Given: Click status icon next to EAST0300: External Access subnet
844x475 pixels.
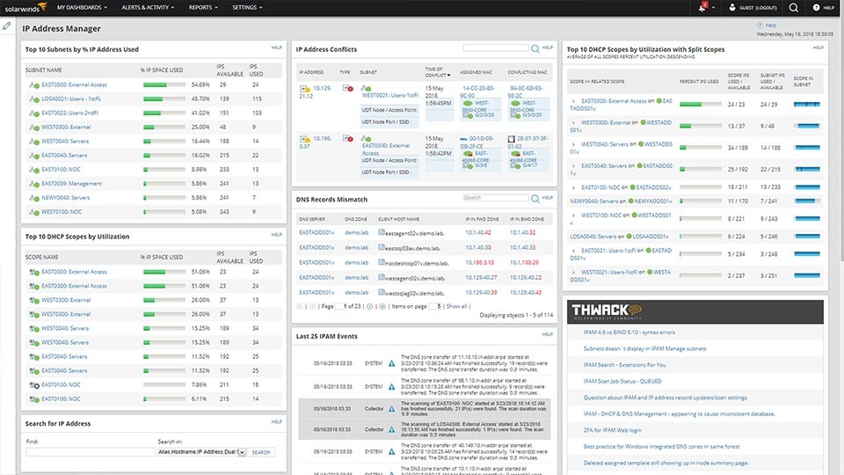Looking at the screenshot, I should coord(34,85).
